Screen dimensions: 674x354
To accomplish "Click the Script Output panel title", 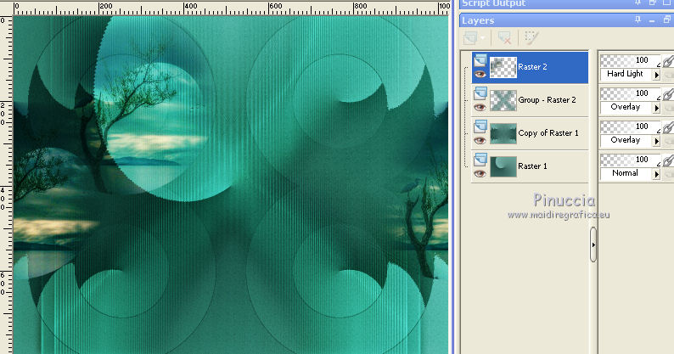I will tap(493, 3).
